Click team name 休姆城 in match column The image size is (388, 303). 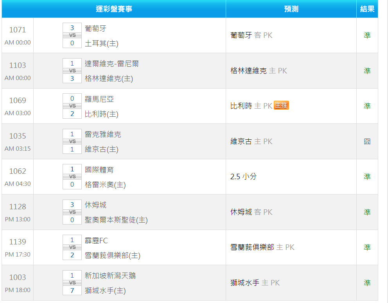pyautogui.click(x=95, y=205)
